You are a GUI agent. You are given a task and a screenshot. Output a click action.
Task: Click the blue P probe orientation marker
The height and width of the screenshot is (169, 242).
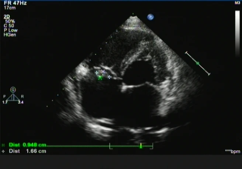pyautogui.click(x=150, y=17)
